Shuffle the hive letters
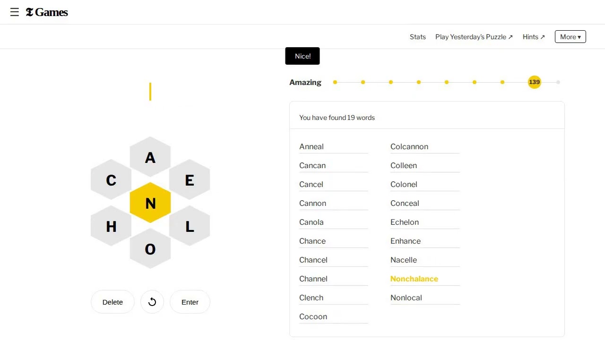605x340 pixels. click(152, 302)
